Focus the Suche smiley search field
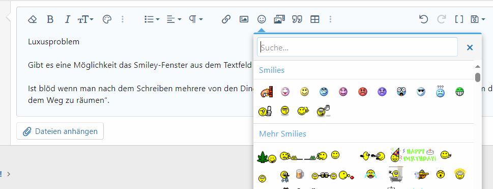The height and width of the screenshot is (189, 493). click(357, 47)
